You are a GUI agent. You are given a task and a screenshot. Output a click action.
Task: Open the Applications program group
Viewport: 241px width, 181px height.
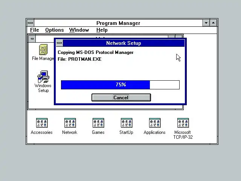coord(155,123)
